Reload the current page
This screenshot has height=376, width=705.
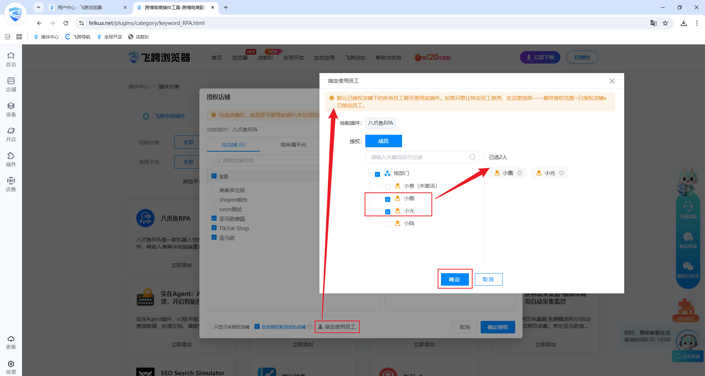[x=66, y=23]
